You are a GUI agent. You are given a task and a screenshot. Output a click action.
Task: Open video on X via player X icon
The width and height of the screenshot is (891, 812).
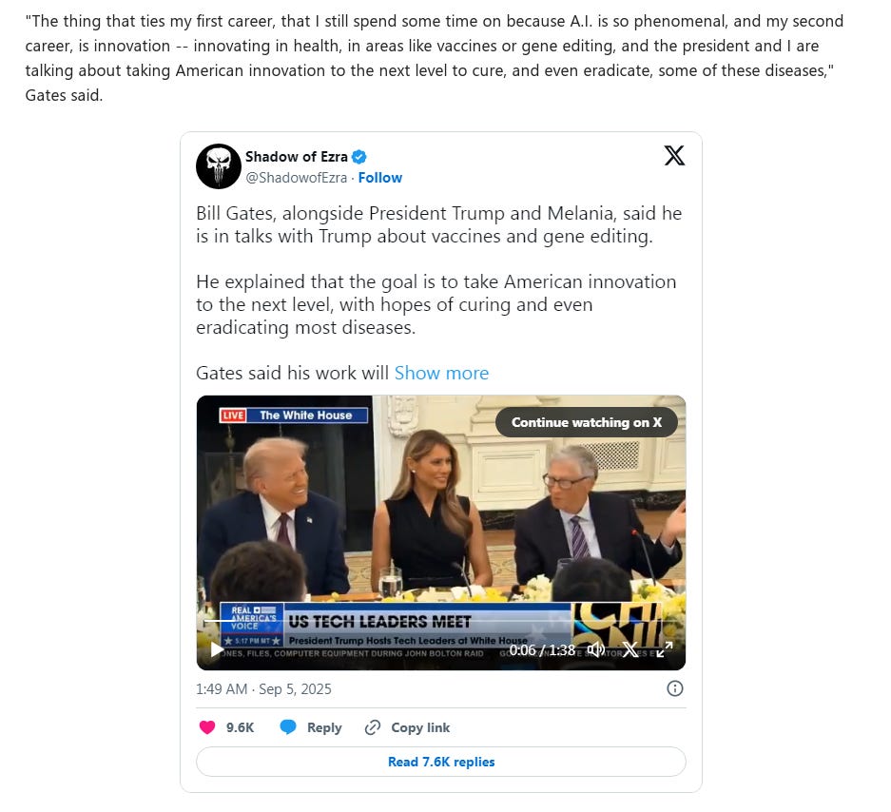(630, 649)
